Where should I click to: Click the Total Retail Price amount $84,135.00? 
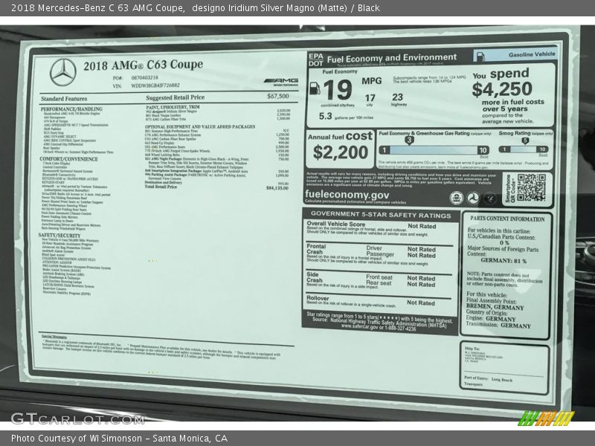[x=277, y=188]
